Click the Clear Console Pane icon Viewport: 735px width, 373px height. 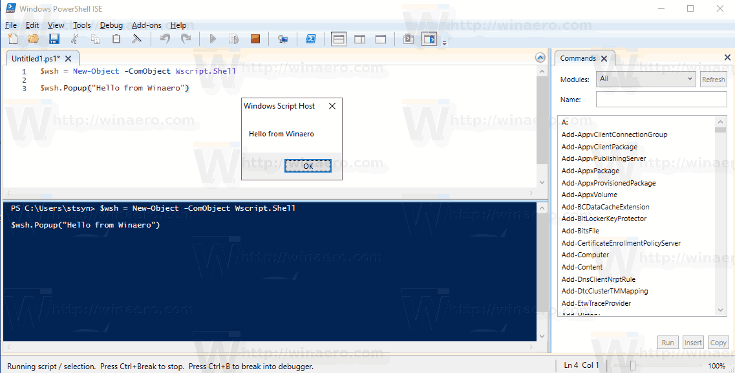(x=136, y=39)
